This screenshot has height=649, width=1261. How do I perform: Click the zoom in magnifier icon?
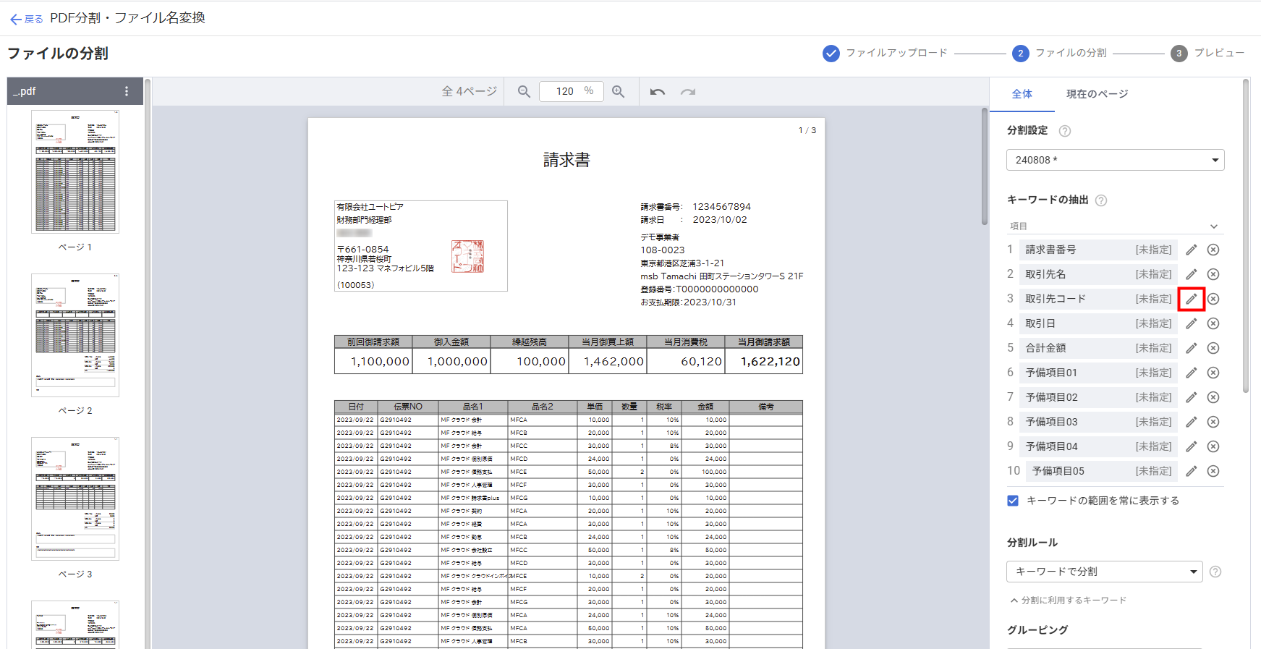tap(619, 92)
